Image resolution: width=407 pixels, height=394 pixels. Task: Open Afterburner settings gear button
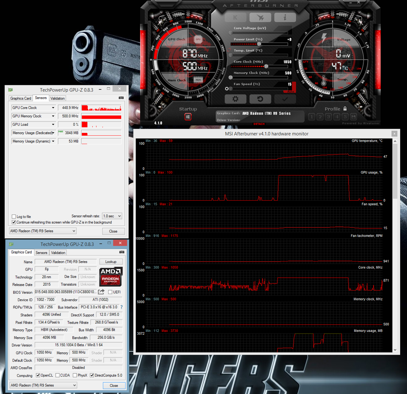coord(235,99)
